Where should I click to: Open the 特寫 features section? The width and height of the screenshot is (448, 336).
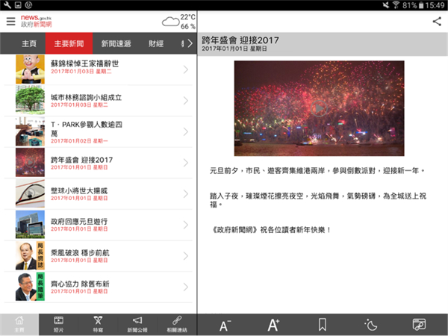click(x=98, y=324)
